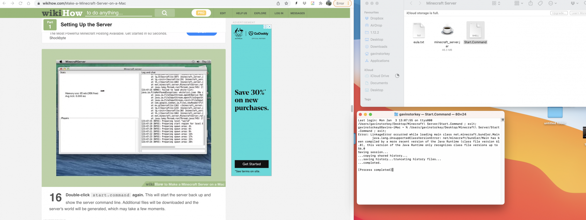586x220 pixels.
Task: Click the Error update button in Chrome
Action: (x=342, y=3)
